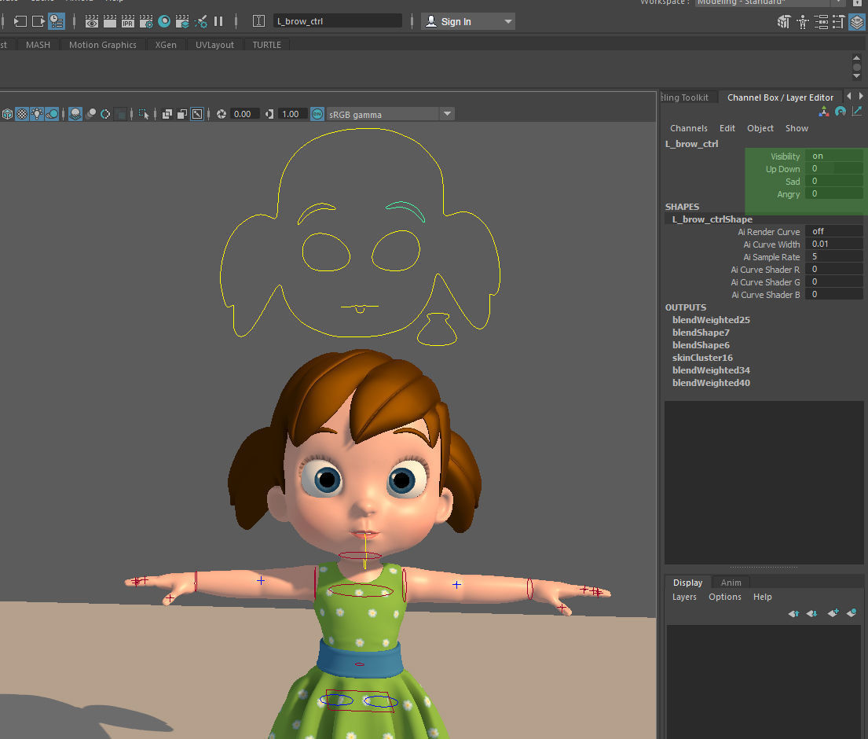Click the left arrow for panel tabs
Viewport: 868px width, 739px height.
click(x=849, y=97)
